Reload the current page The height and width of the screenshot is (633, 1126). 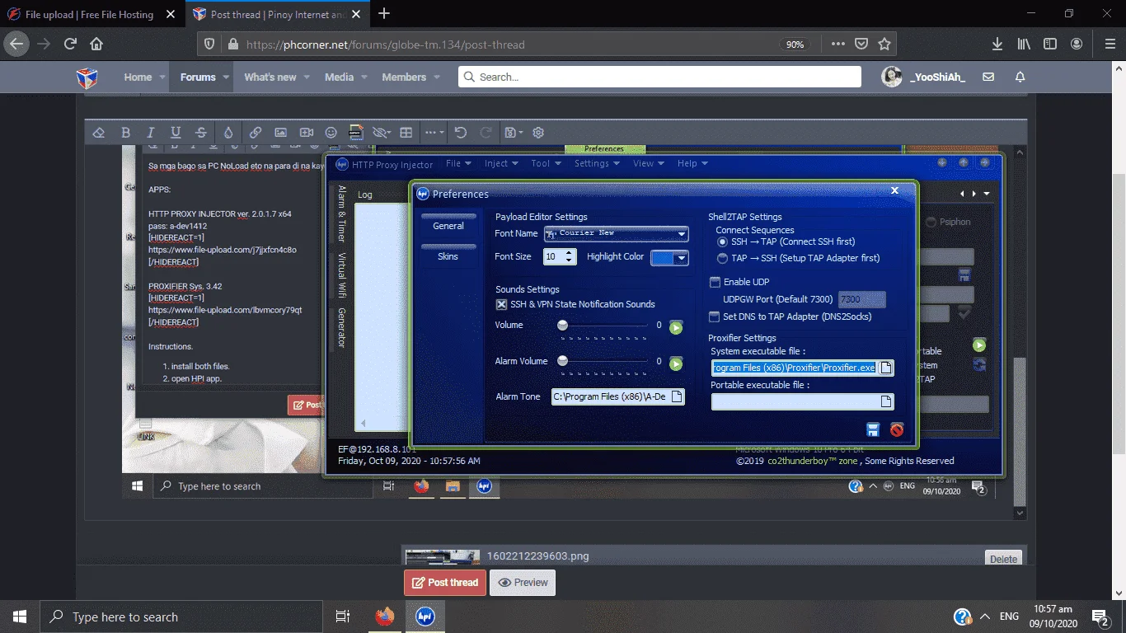point(70,44)
